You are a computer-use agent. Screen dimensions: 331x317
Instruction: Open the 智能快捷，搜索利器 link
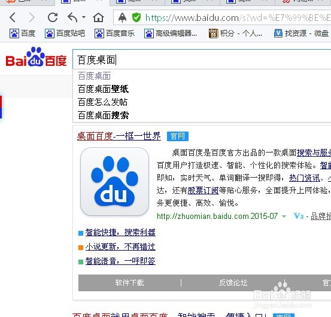(120, 233)
